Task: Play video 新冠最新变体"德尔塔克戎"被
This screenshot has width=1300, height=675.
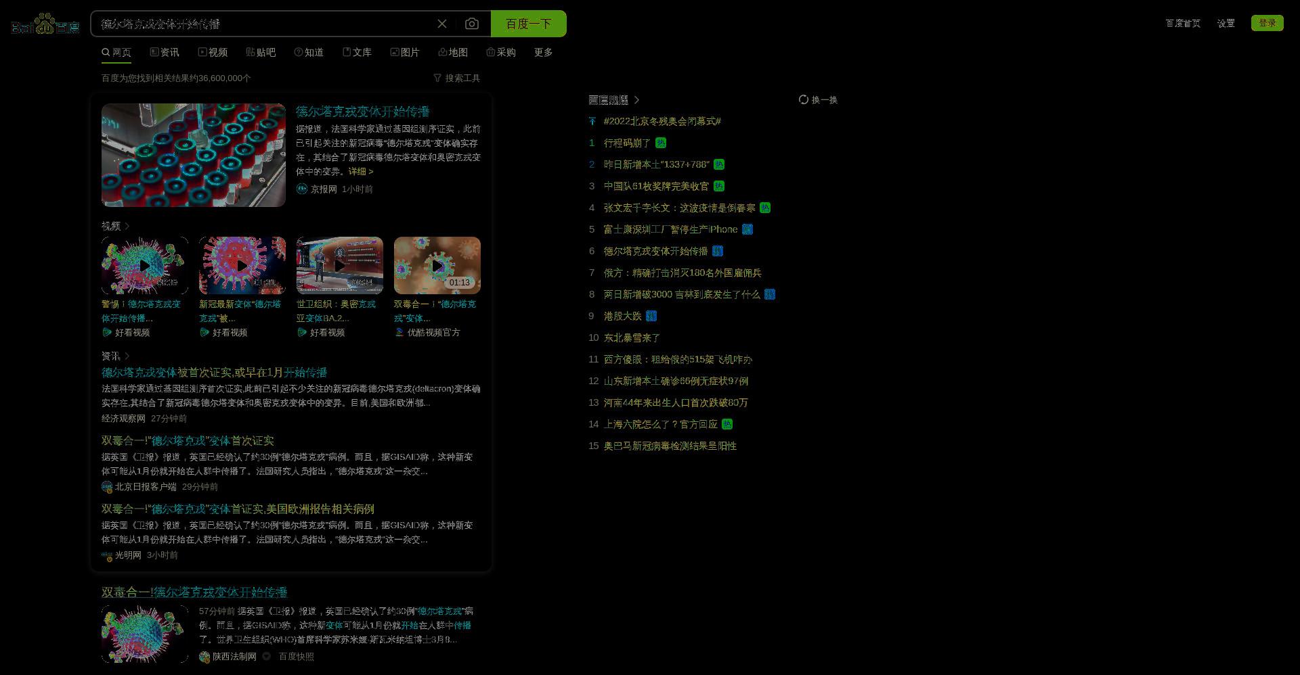Action: point(242,265)
